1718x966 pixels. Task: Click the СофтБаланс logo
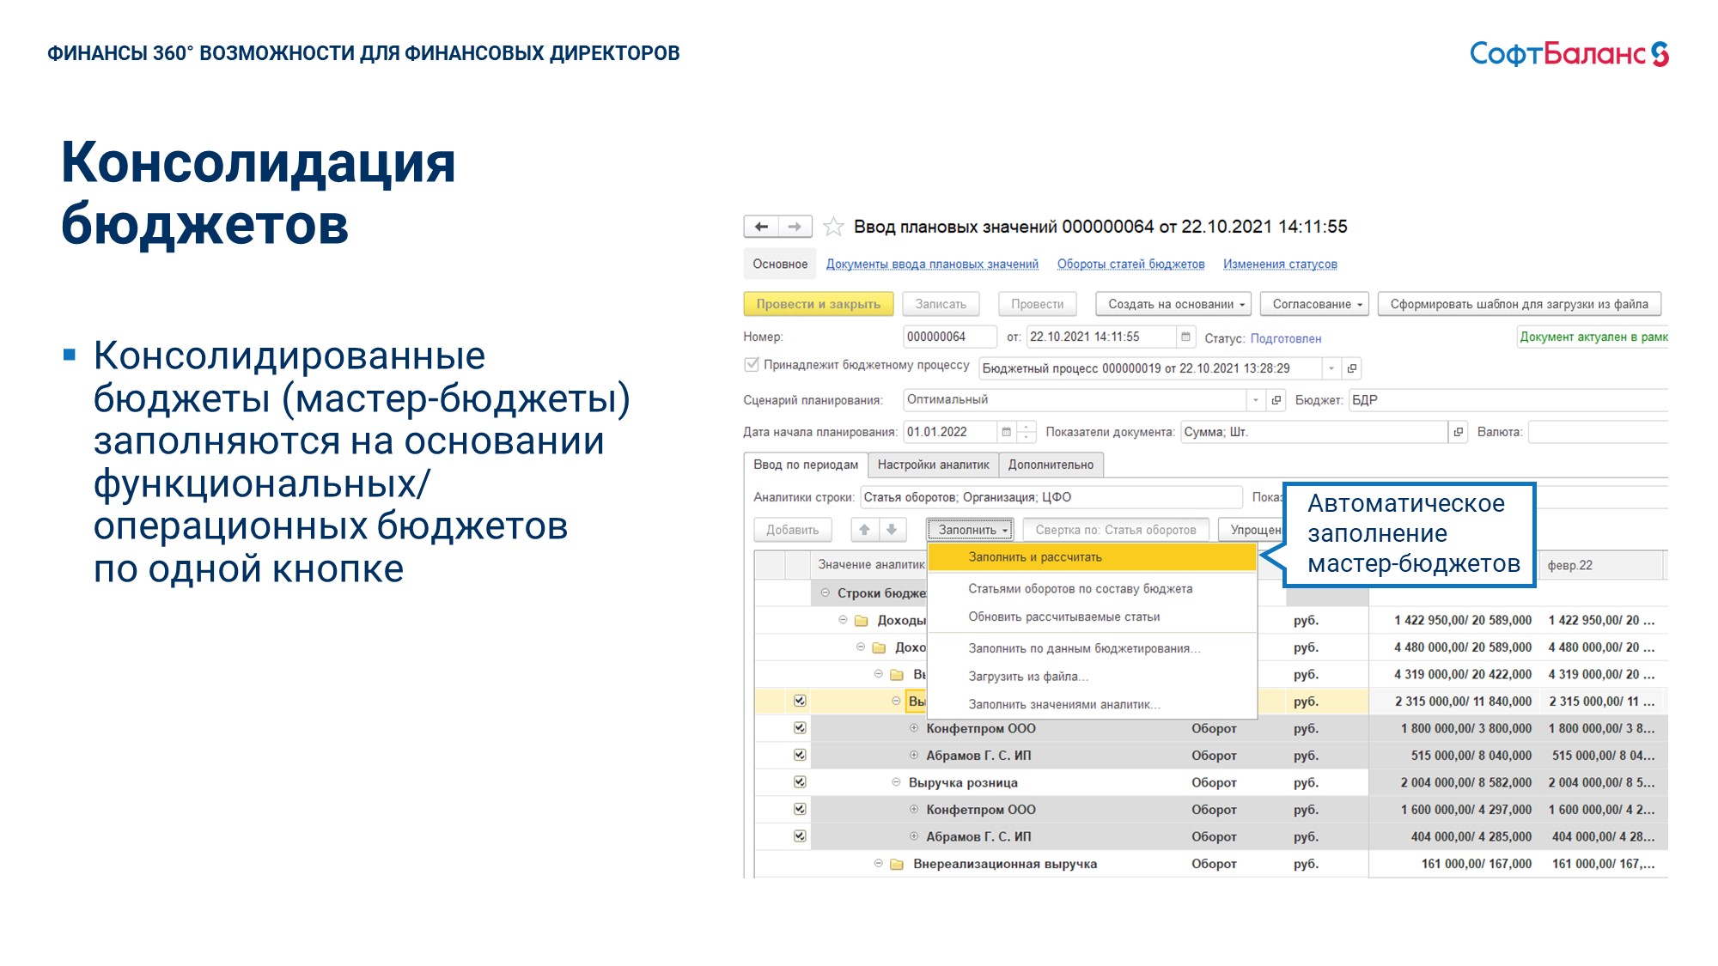[x=1569, y=53]
